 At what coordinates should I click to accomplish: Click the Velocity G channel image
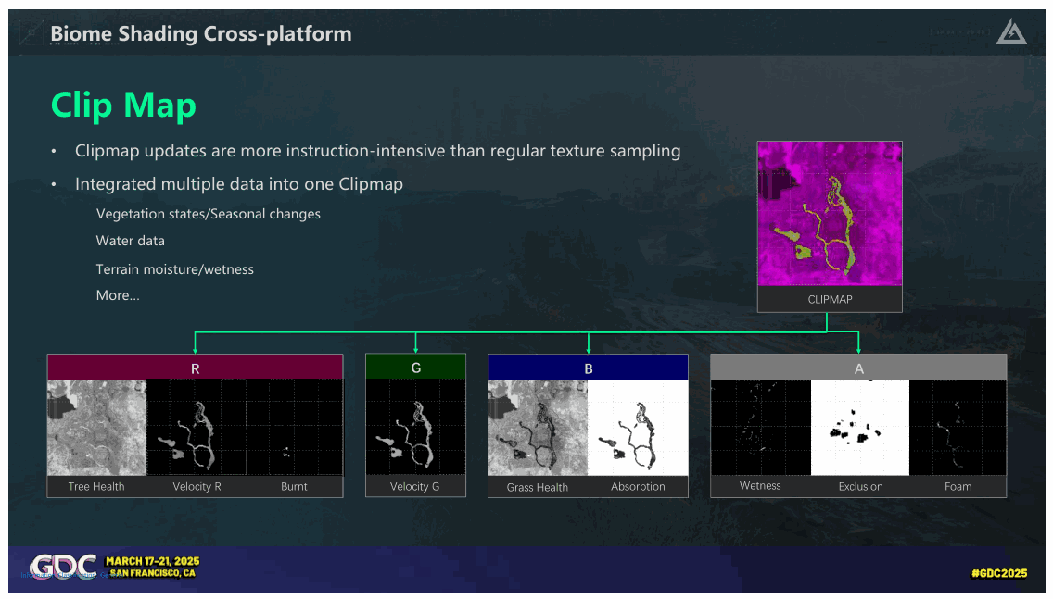(415, 427)
